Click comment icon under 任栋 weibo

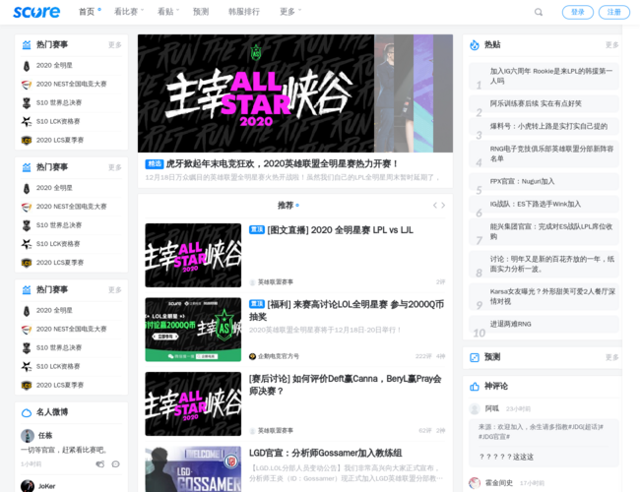(x=116, y=464)
